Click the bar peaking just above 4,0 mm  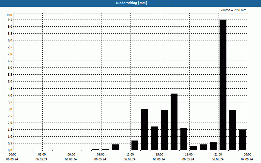tap(174, 122)
